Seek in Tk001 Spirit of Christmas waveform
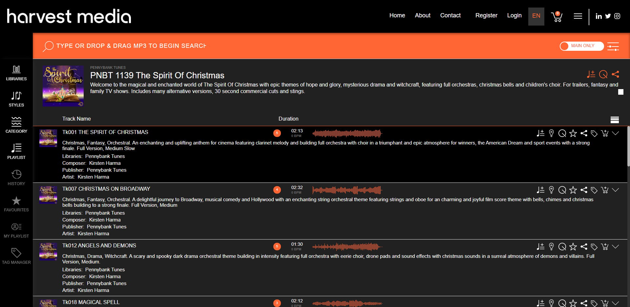The image size is (630, 307). 347,133
